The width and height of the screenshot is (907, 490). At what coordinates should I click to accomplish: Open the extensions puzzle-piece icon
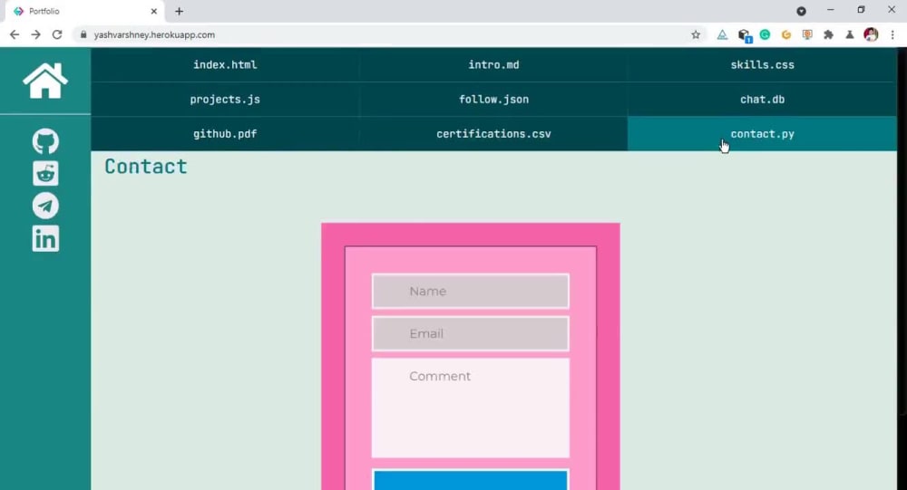tap(828, 34)
